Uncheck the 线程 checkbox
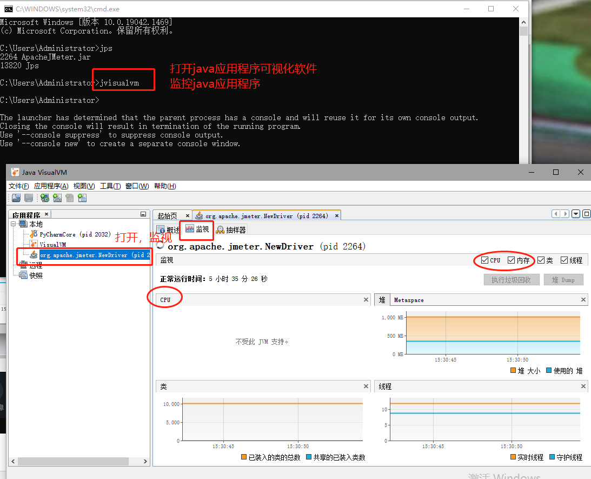591x479 pixels. click(565, 260)
